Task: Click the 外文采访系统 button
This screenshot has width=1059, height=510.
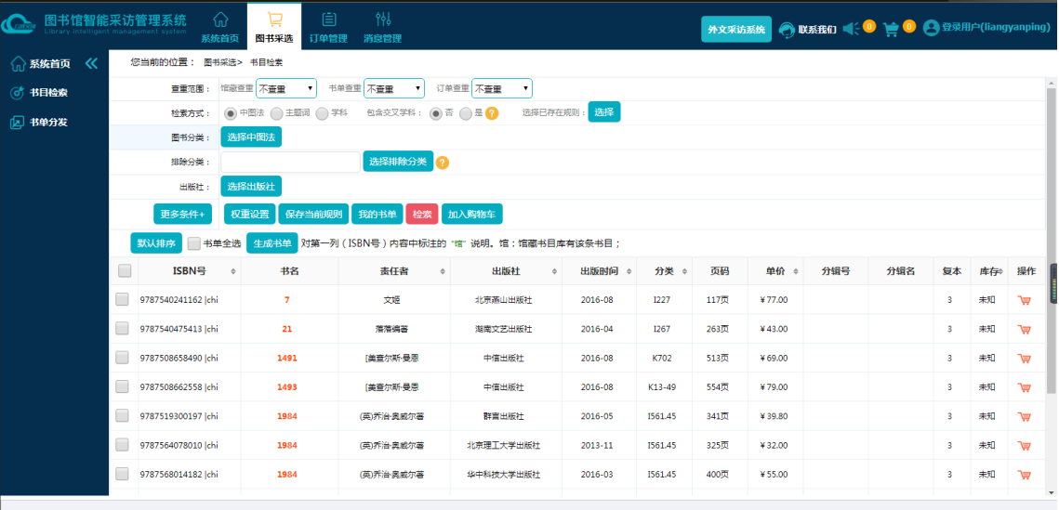Action: coord(736,30)
